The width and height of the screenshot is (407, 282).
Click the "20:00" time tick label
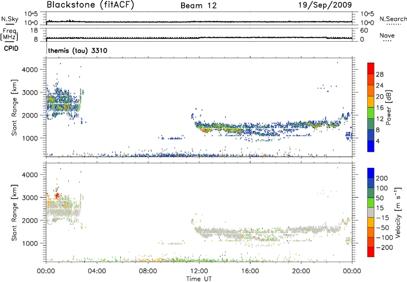tap(301, 271)
